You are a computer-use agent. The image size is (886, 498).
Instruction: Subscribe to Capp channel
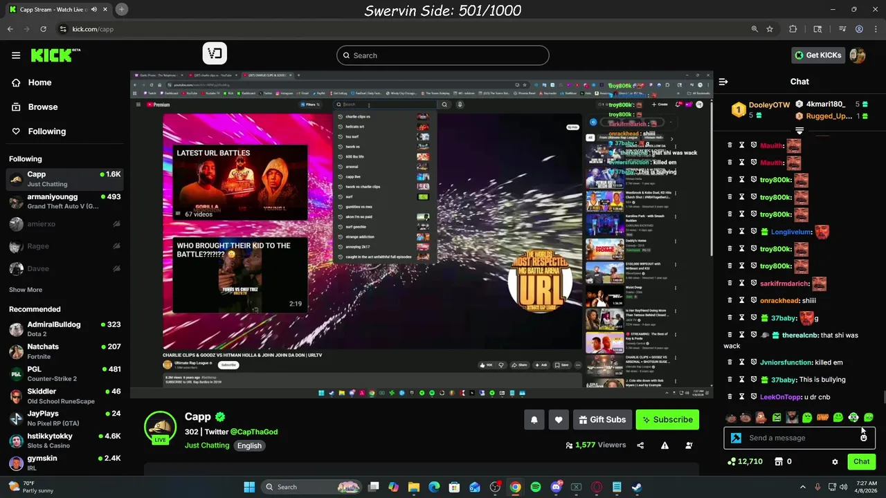[667, 420]
